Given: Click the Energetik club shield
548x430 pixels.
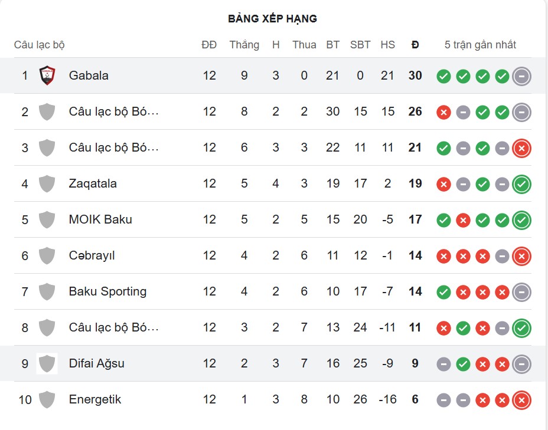Looking at the screenshot, I should click(46, 399).
